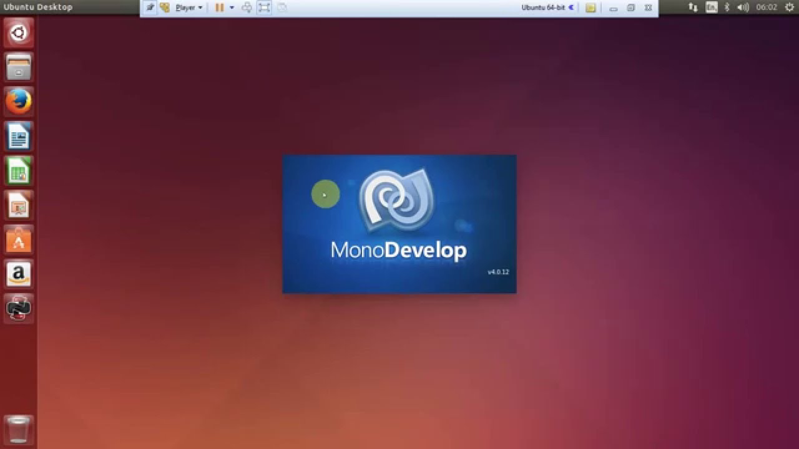
Task: Enter full screen mode in VMware
Action: (264, 7)
